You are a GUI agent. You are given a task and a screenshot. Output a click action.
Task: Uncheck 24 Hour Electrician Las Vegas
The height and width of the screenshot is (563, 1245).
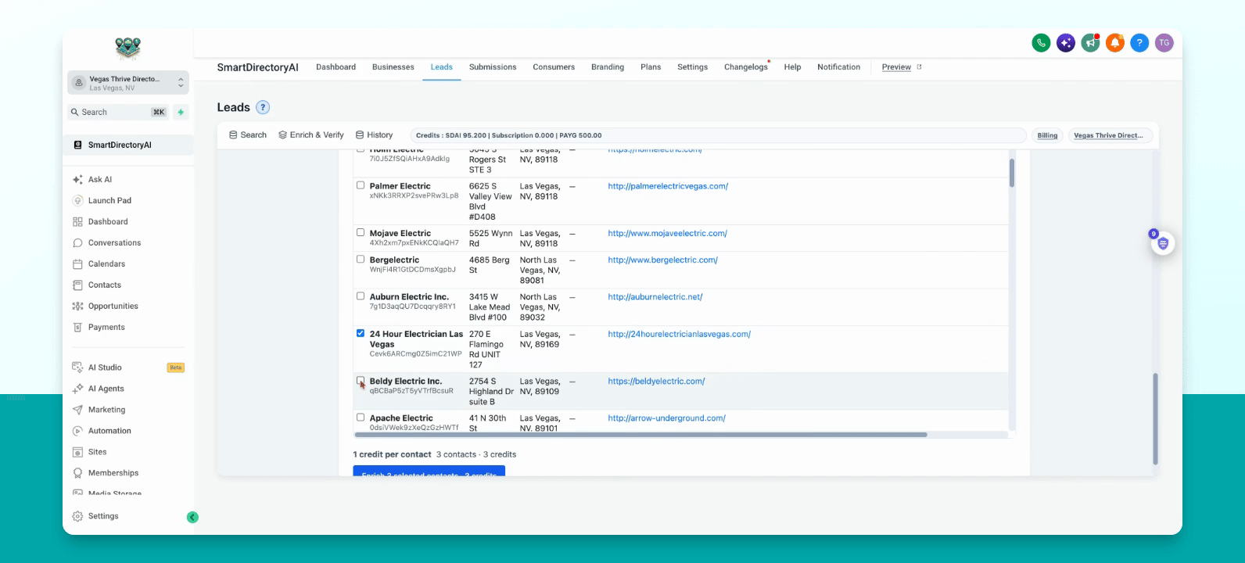pos(361,333)
